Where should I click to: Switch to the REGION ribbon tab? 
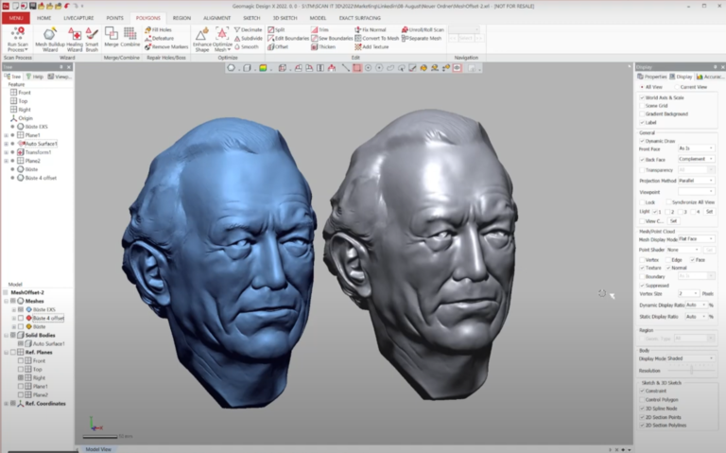tap(181, 18)
